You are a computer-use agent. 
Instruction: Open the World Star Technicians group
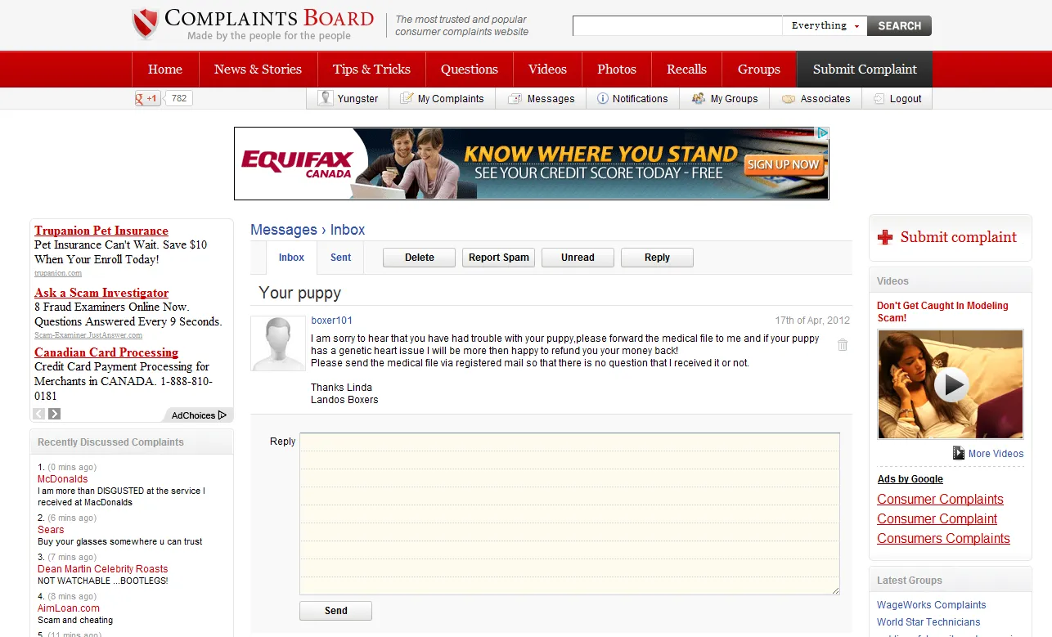click(928, 622)
